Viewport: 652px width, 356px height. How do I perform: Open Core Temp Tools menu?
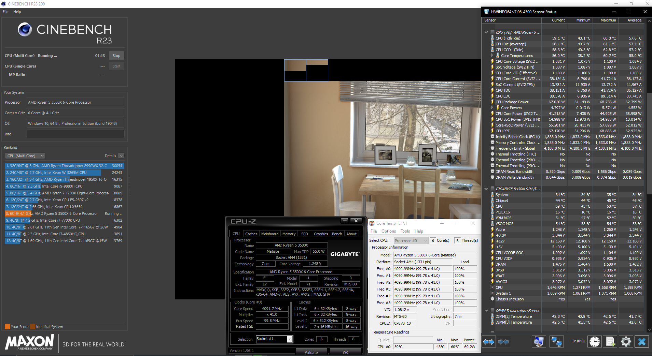405,231
